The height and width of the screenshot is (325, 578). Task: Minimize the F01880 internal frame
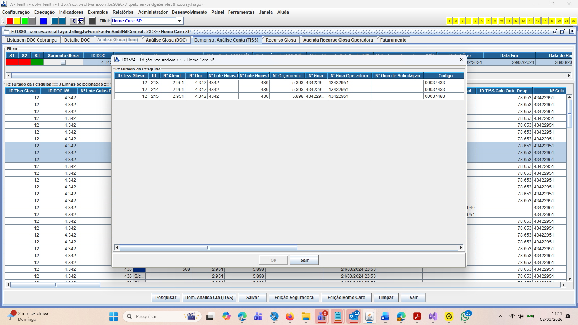click(555, 31)
